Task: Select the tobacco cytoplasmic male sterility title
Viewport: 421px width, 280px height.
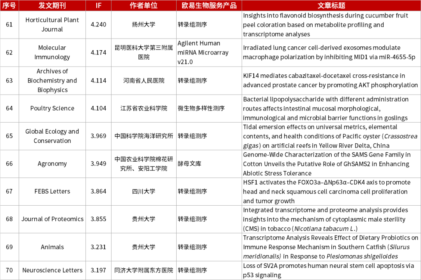Action: tap(331, 219)
